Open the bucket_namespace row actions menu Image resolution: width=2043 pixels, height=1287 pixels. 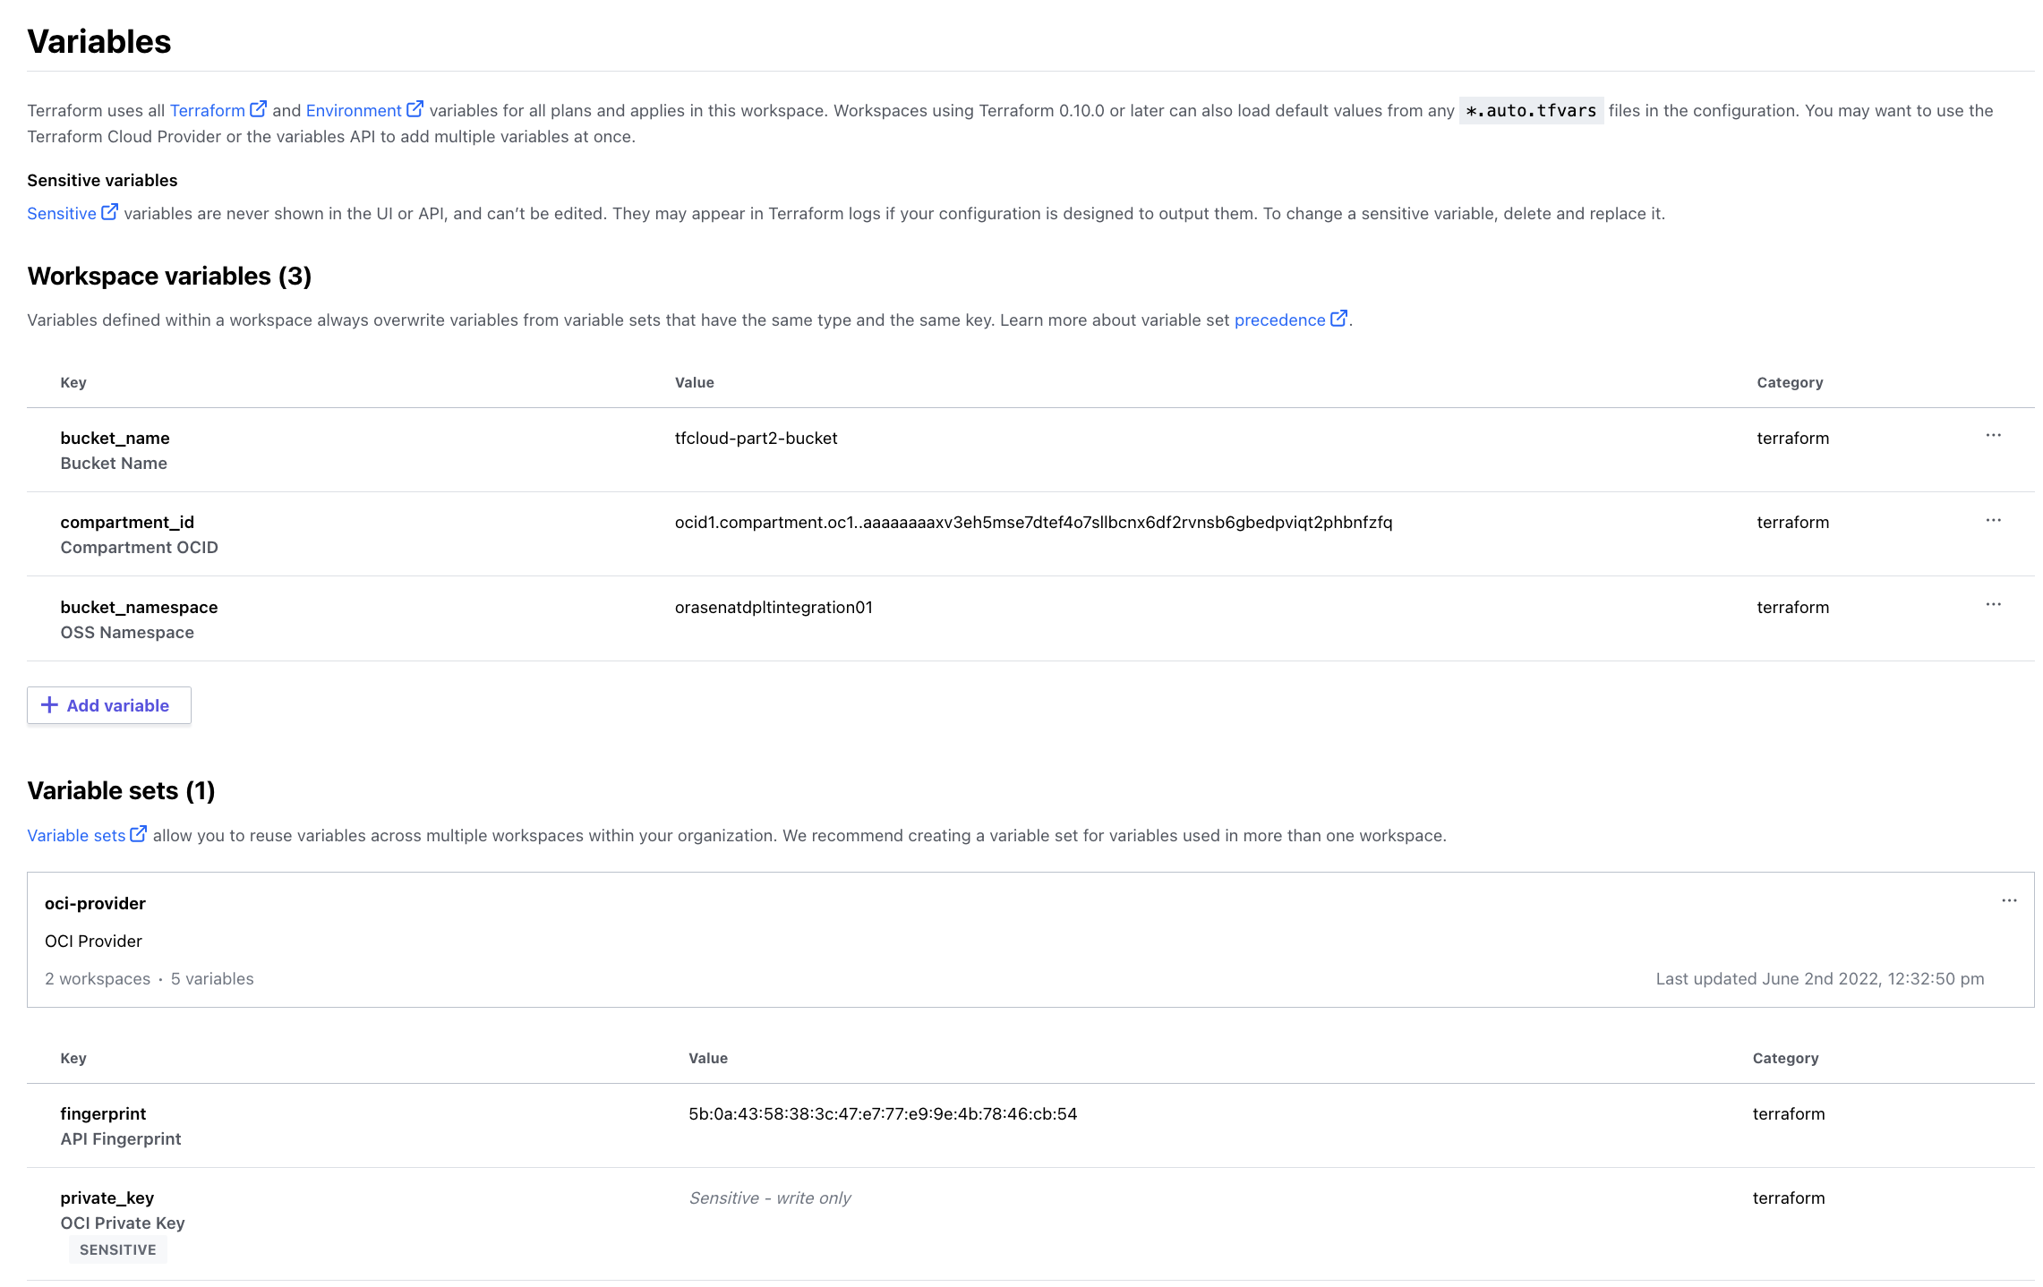(1993, 605)
